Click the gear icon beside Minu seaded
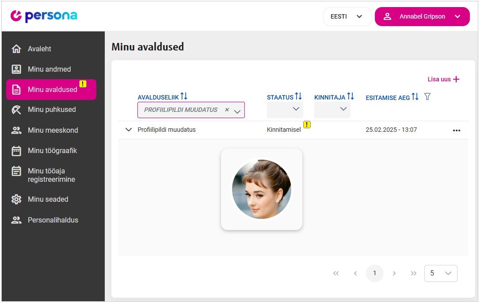Screen dimensions: 480x303 click(16, 199)
